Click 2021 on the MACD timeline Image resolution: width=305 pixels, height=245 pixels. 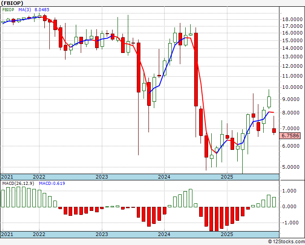tap(7, 234)
